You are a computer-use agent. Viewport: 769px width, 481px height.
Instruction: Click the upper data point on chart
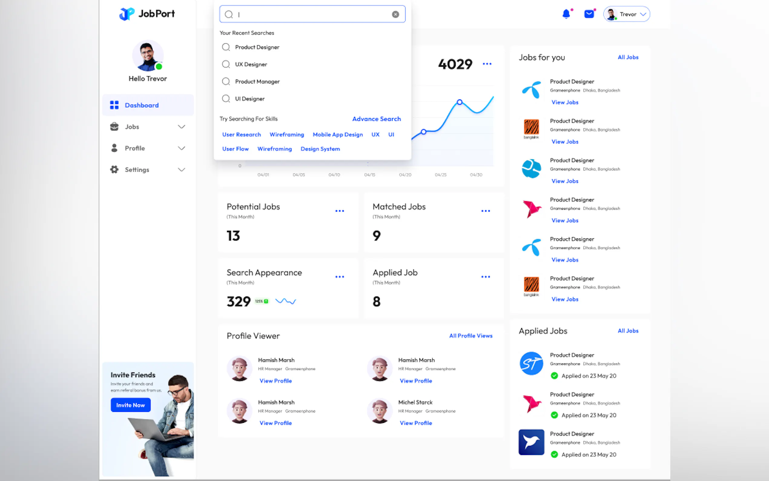[x=459, y=102]
